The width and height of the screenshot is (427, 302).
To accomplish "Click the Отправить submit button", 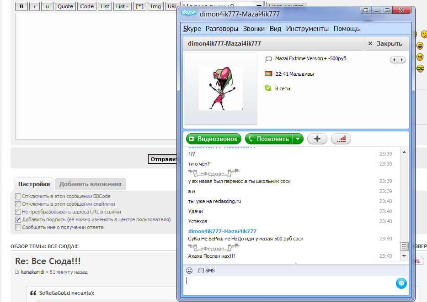I will point(163,159).
